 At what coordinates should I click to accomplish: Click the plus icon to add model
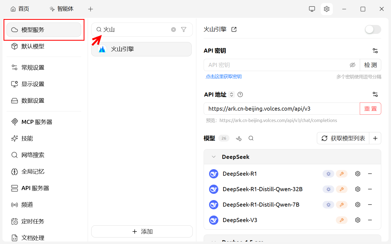click(375, 138)
